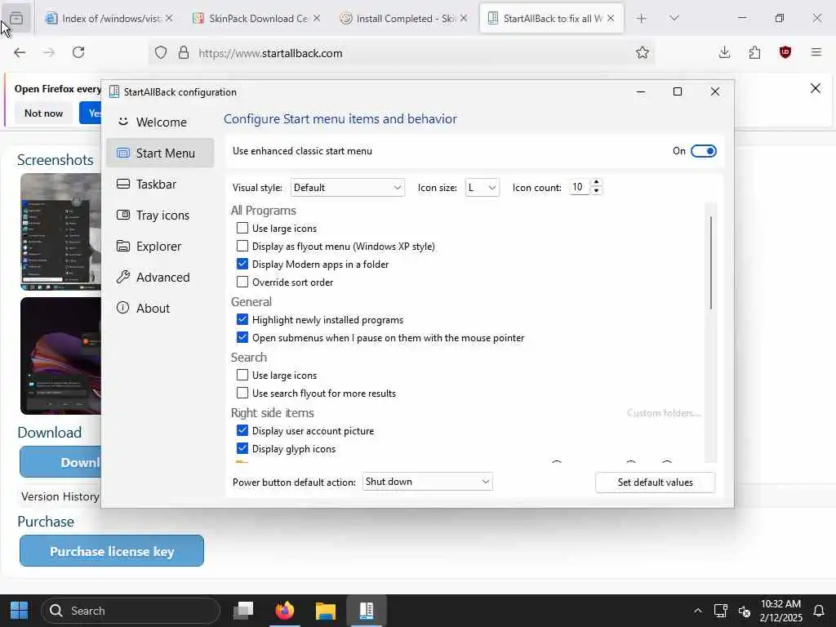Click the Advanced wrench icon
The width and height of the screenshot is (836, 627).
point(123,277)
